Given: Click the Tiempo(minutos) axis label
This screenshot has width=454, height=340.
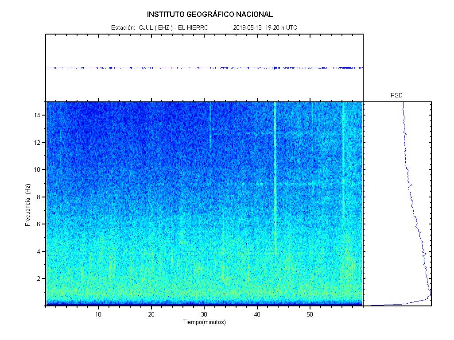Looking at the screenshot, I should tap(204, 322).
